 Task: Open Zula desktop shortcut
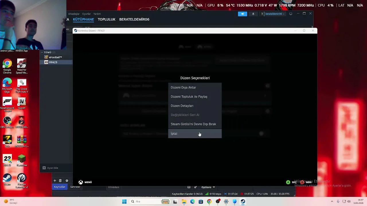[7, 141]
